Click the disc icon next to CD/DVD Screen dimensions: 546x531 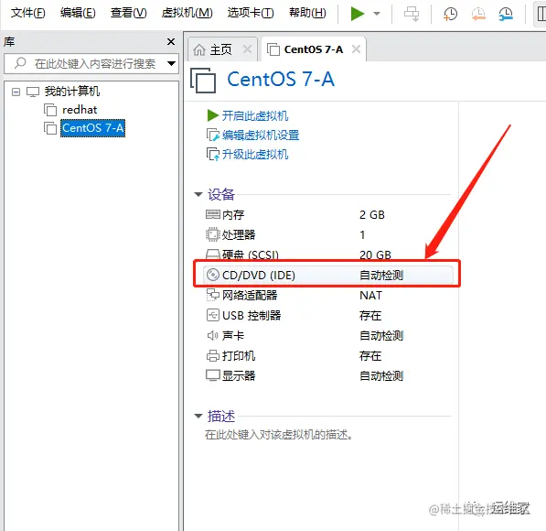coord(213,275)
